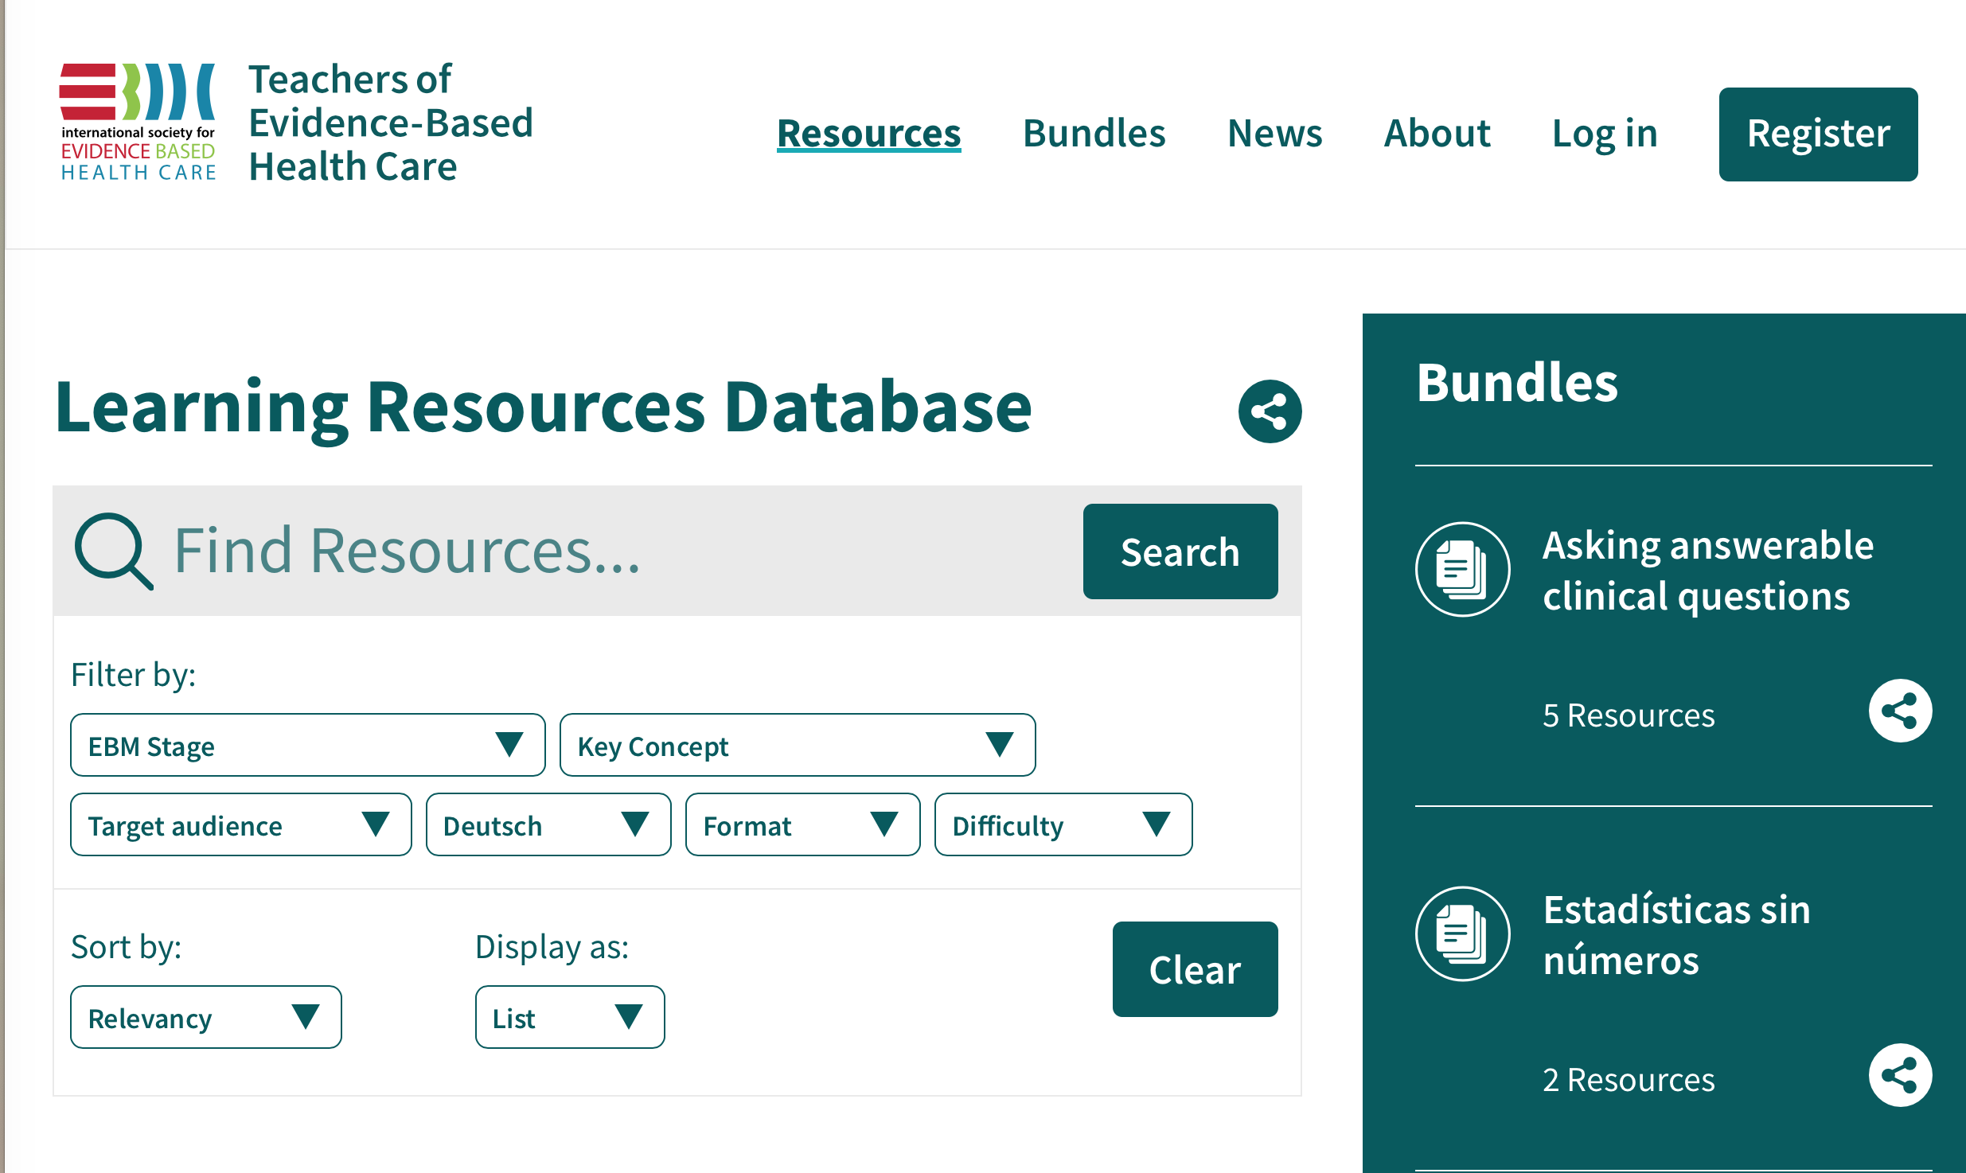The width and height of the screenshot is (1966, 1173).
Task: Click the documents icon for Asking answerable clinical questions
Action: pyautogui.click(x=1462, y=570)
